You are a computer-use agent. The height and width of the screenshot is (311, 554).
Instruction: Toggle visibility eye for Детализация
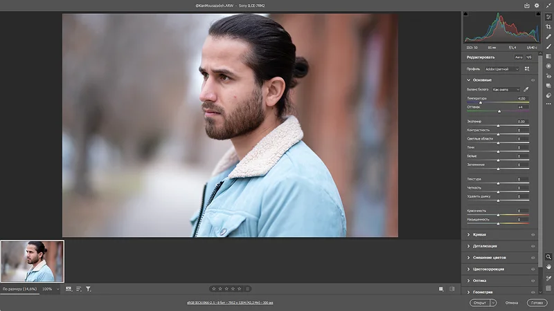[533, 246]
